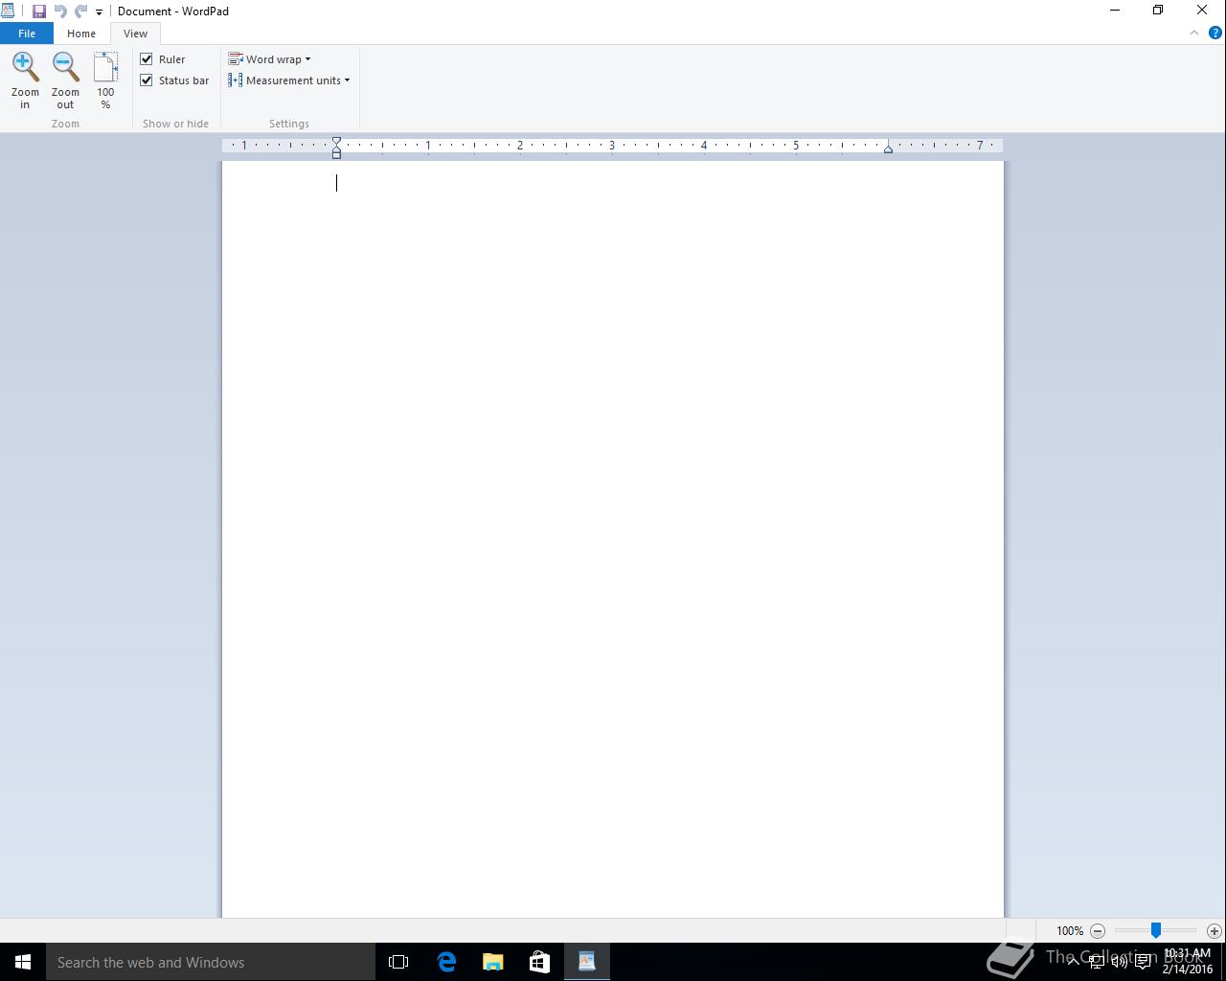Open the WordPad application icon menu in title bar
Viewport: 1226px width, 981px height.
point(8,11)
